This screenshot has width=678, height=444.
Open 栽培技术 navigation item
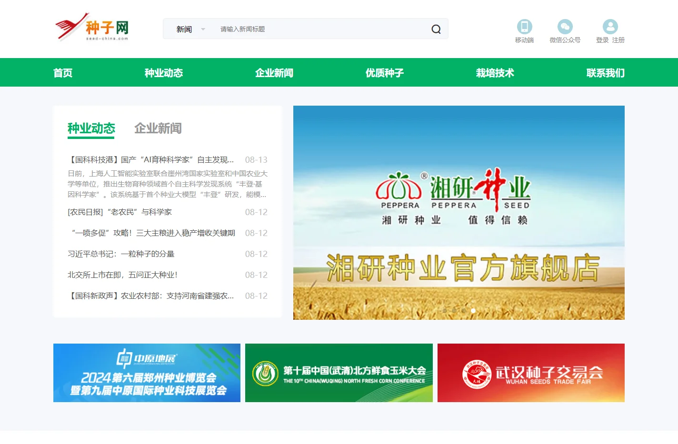tap(495, 73)
